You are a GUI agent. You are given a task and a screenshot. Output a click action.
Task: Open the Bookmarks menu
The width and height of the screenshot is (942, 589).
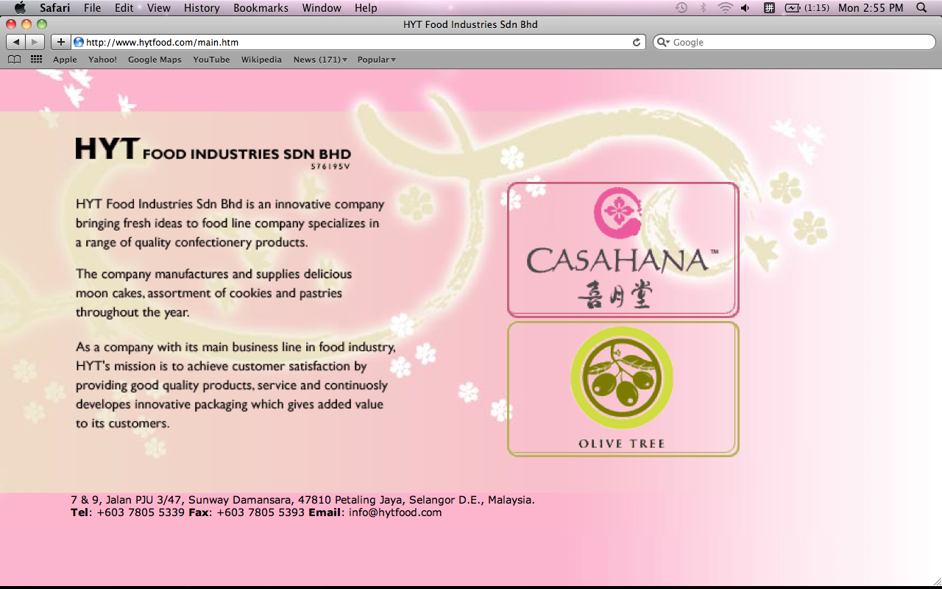261,8
